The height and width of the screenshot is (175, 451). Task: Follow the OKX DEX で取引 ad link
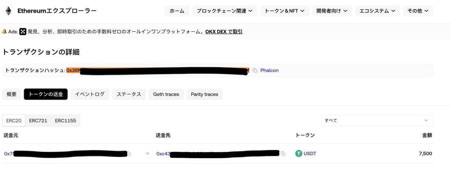(x=224, y=32)
